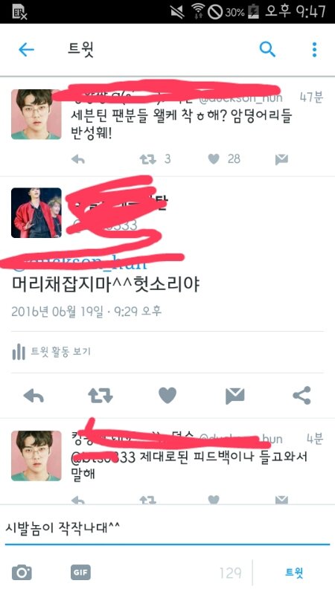Reply to the top tweet about 세븐틴

[x=78, y=159]
